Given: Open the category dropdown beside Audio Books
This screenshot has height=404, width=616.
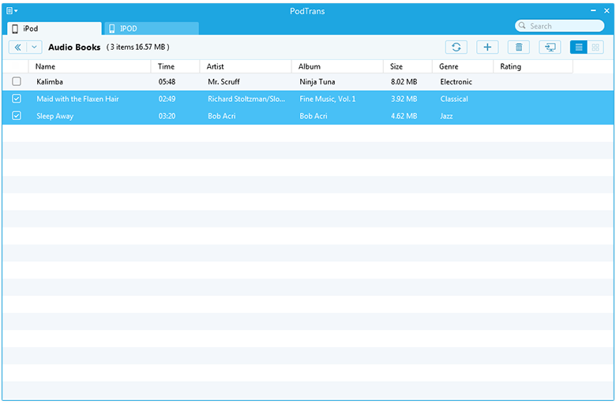Looking at the screenshot, I should click(x=34, y=47).
